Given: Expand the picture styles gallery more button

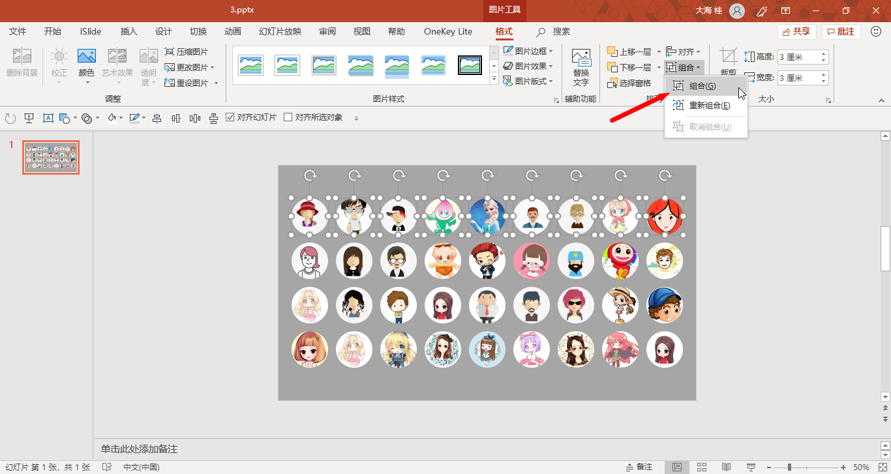Looking at the screenshot, I should tap(494, 80).
